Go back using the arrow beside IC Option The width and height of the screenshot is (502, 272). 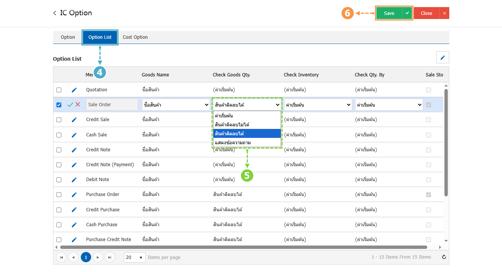tap(55, 13)
